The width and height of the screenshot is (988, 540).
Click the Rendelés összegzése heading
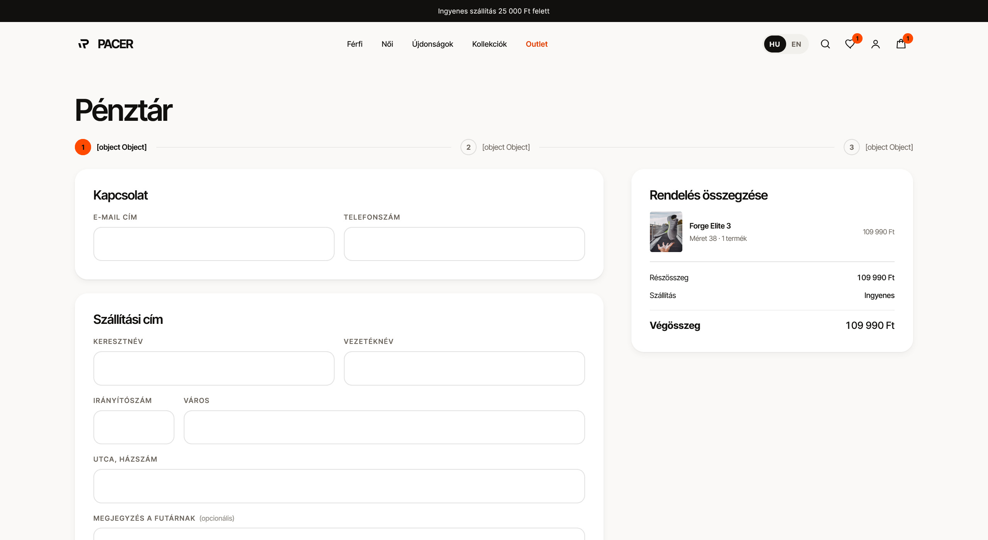[709, 195]
